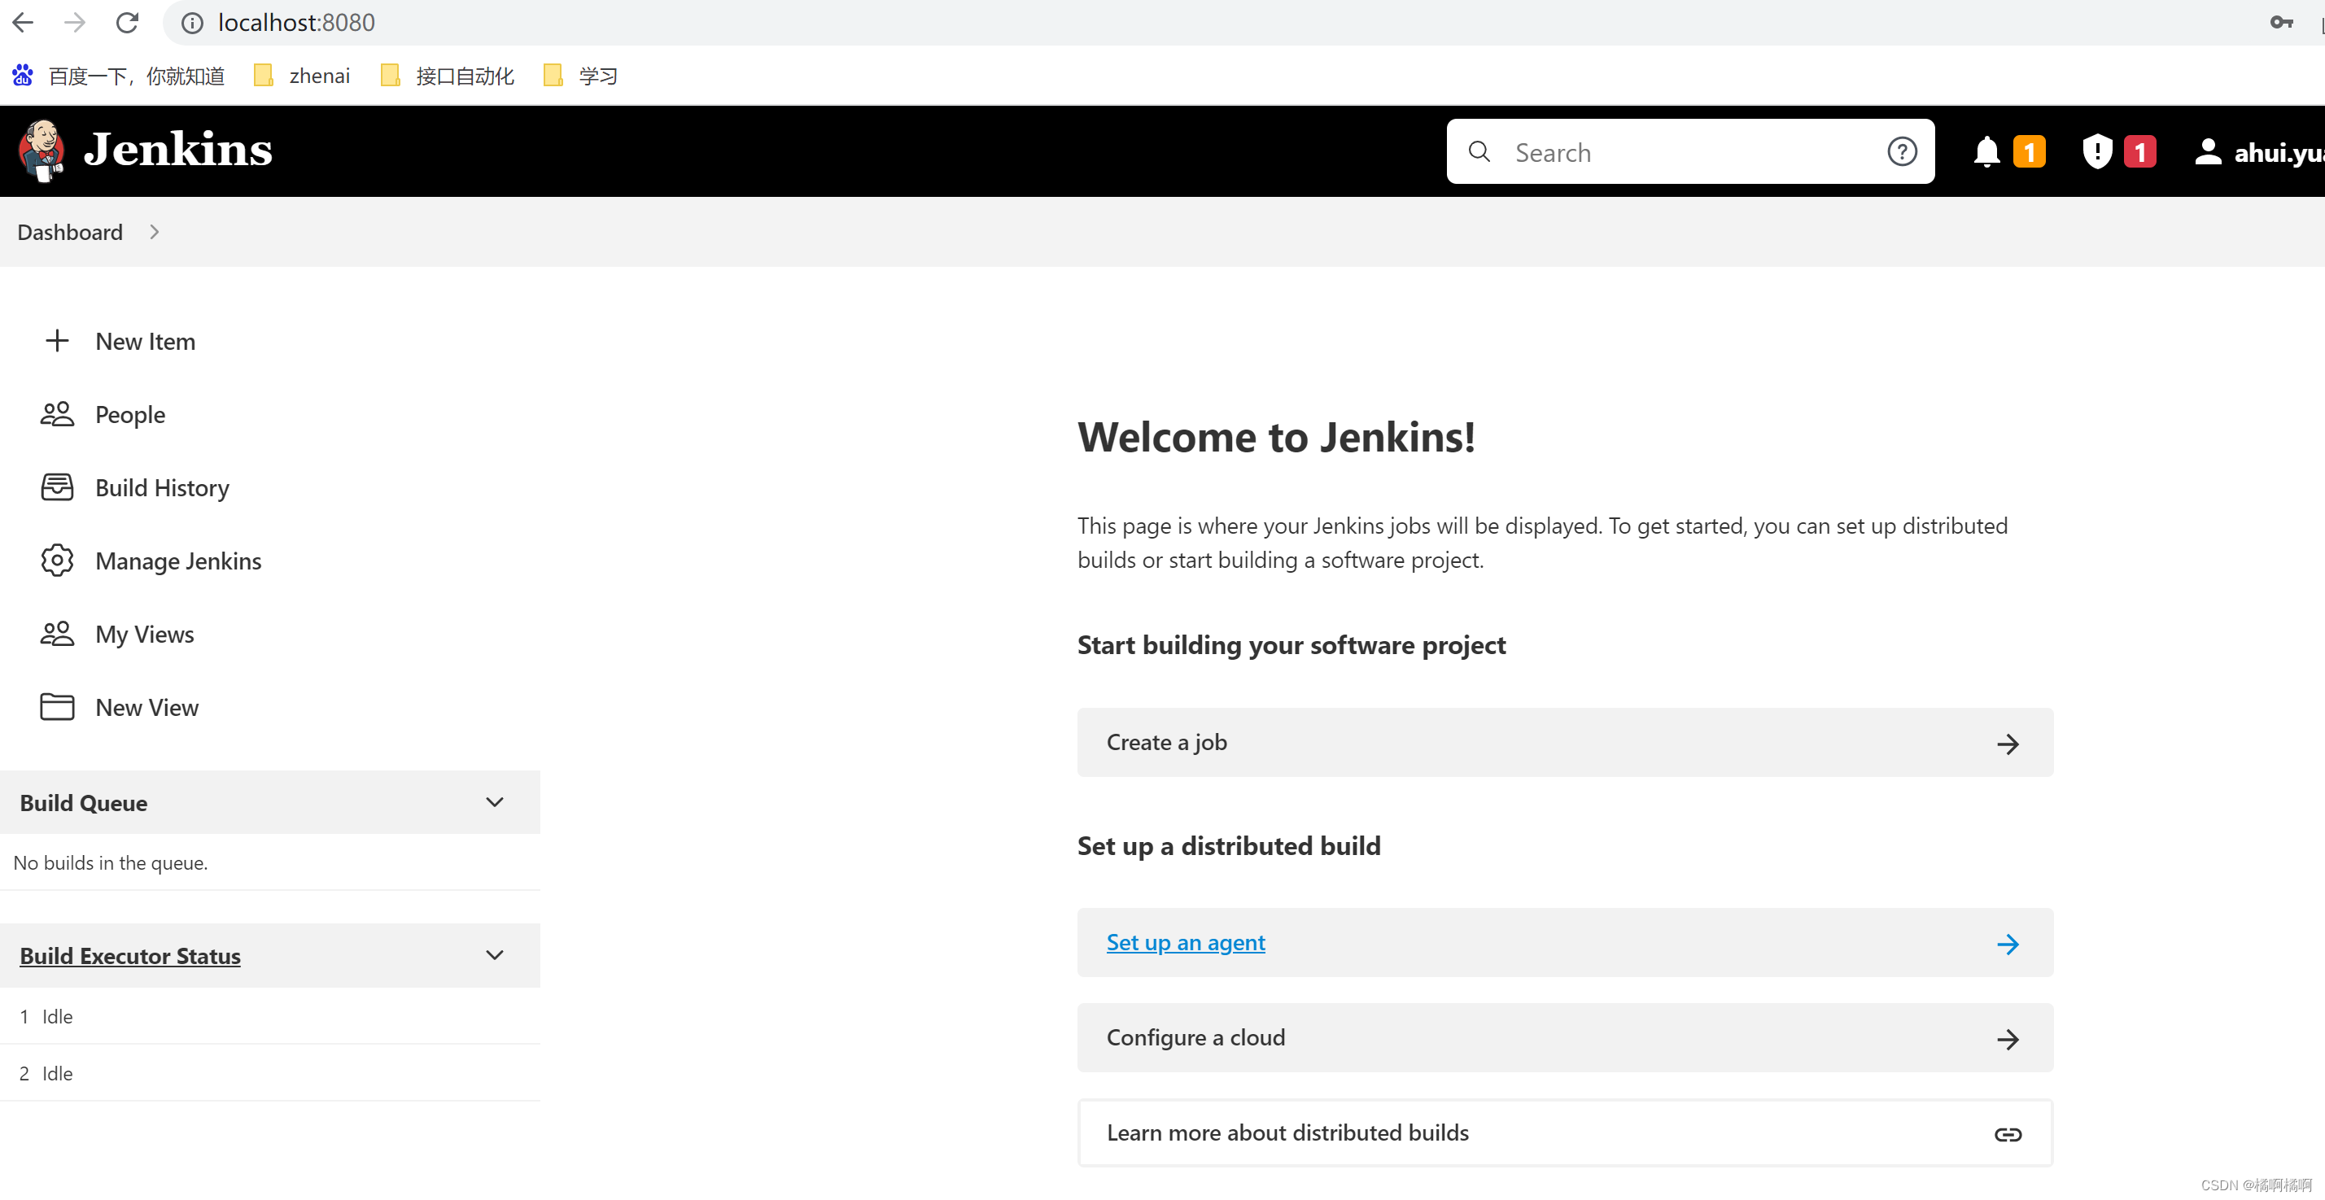This screenshot has height=1200, width=2325.
Task: Open My Views page
Action: (144, 634)
